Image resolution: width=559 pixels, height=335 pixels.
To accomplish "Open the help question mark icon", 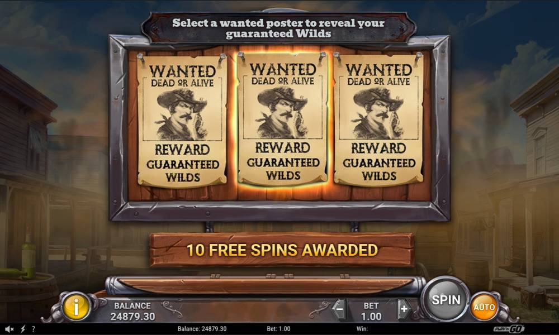I will [34, 329].
